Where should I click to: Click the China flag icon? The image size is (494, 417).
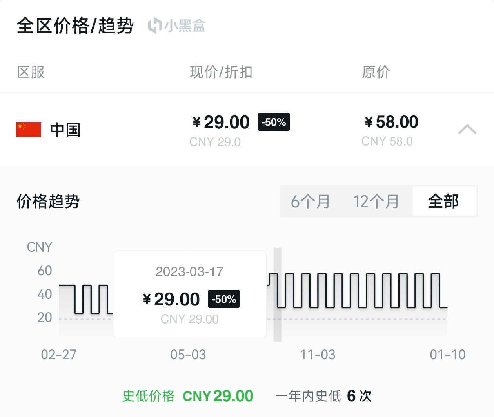coord(28,130)
